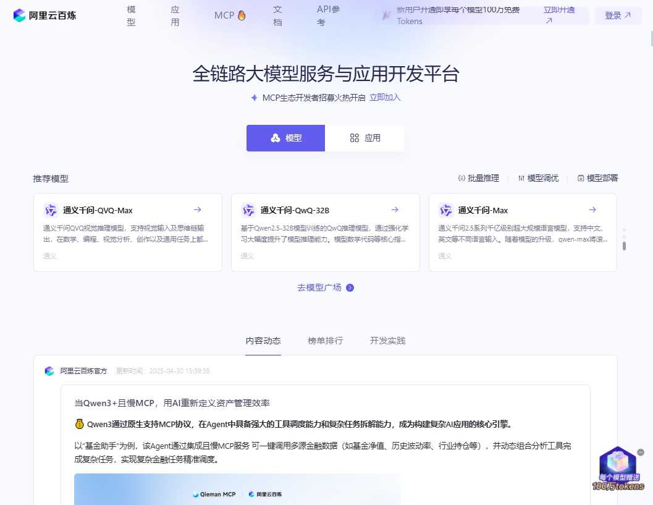
Task: Switch to the 内容动态 tab
Action: coord(263,341)
